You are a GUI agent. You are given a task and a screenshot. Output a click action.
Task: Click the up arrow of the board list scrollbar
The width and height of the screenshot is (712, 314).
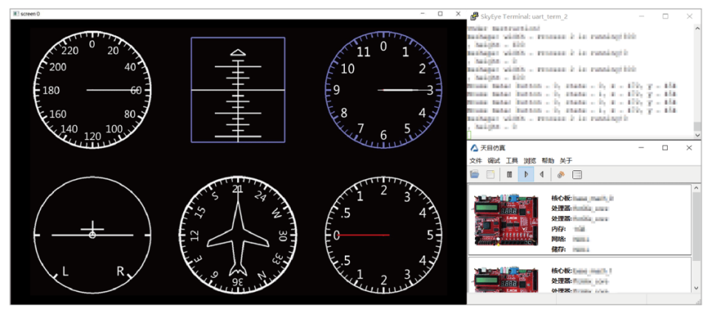click(x=697, y=189)
